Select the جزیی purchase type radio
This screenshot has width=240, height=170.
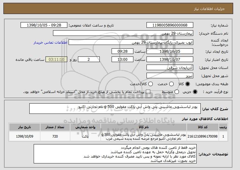pos(195,92)
